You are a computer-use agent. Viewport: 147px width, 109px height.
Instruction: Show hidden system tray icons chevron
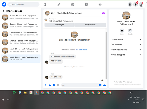[128, 100]
